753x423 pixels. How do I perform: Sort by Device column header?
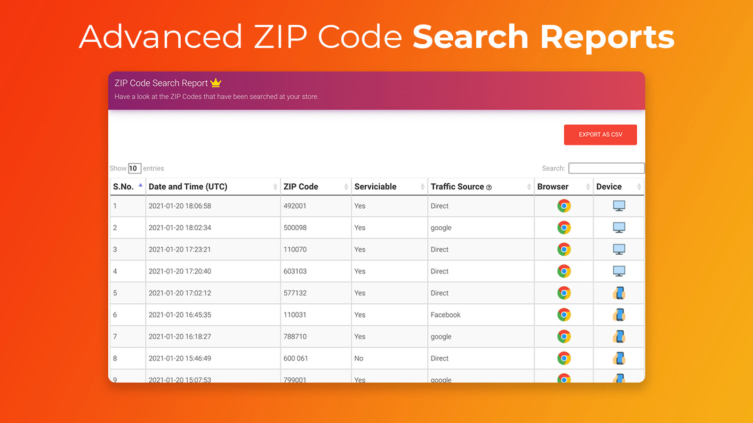point(609,187)
